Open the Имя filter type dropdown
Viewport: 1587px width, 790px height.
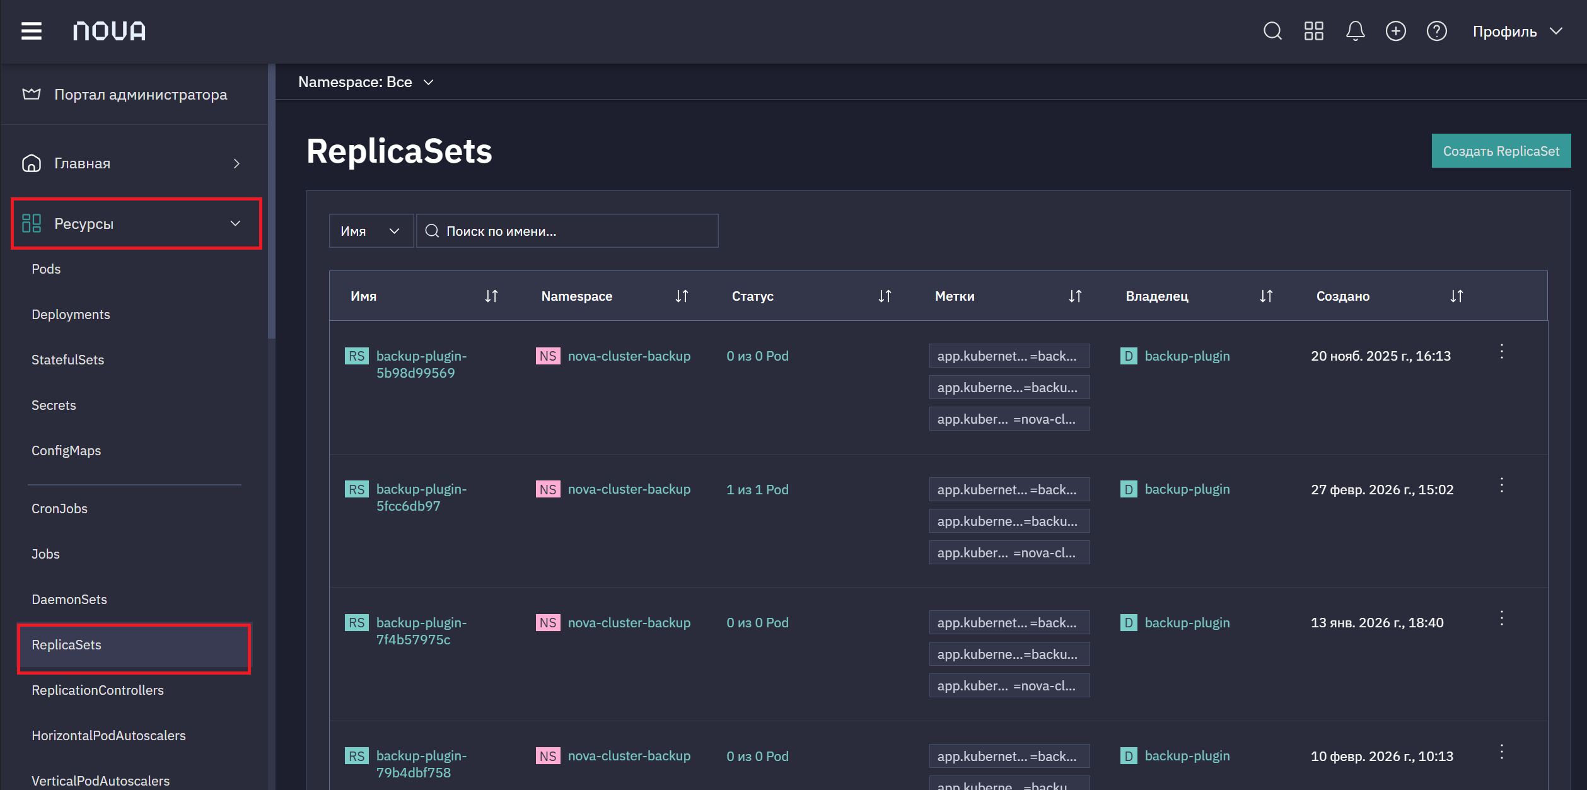tap(371, 231)
